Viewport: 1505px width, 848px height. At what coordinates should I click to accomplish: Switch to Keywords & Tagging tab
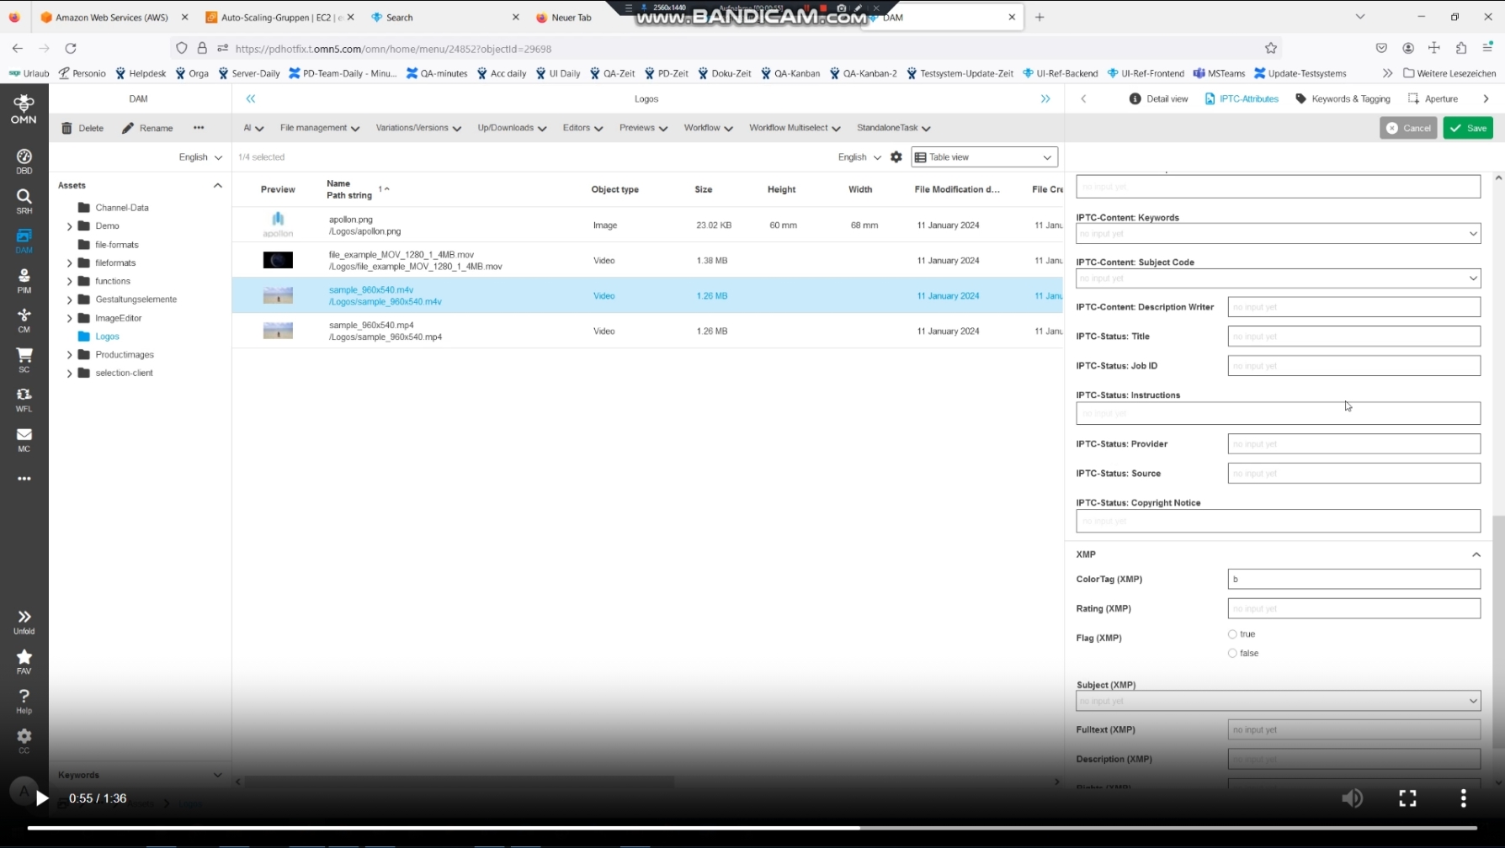point(1343,99)
